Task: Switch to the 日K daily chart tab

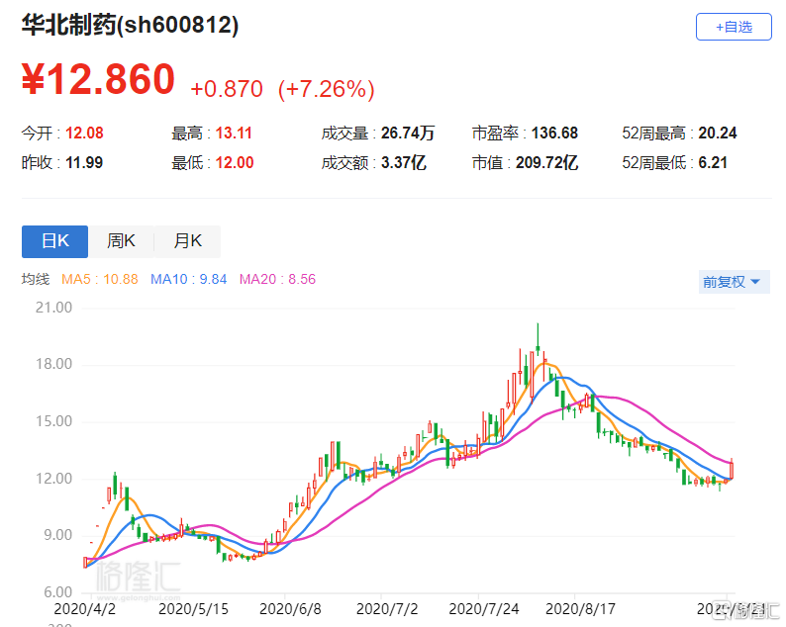Action: click(x=55, y=241)
